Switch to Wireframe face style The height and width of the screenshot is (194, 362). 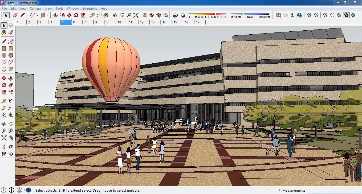[x=326, y=15]
